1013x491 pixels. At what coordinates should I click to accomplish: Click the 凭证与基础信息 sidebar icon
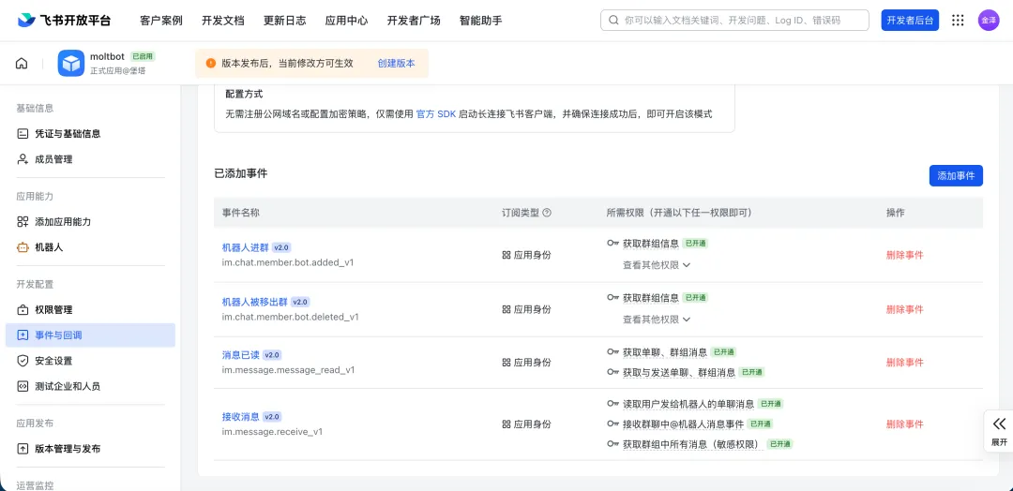[23, 134]
